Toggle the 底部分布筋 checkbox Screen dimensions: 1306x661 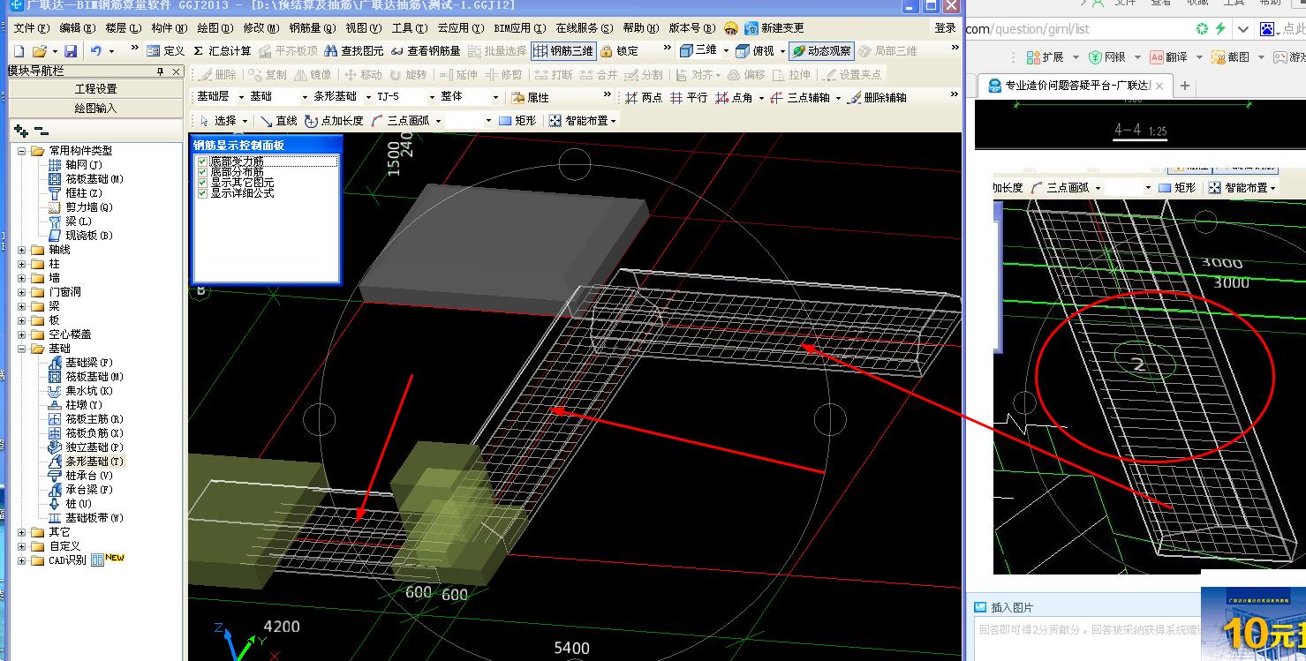pyautogui.click(x=203, y=172)
